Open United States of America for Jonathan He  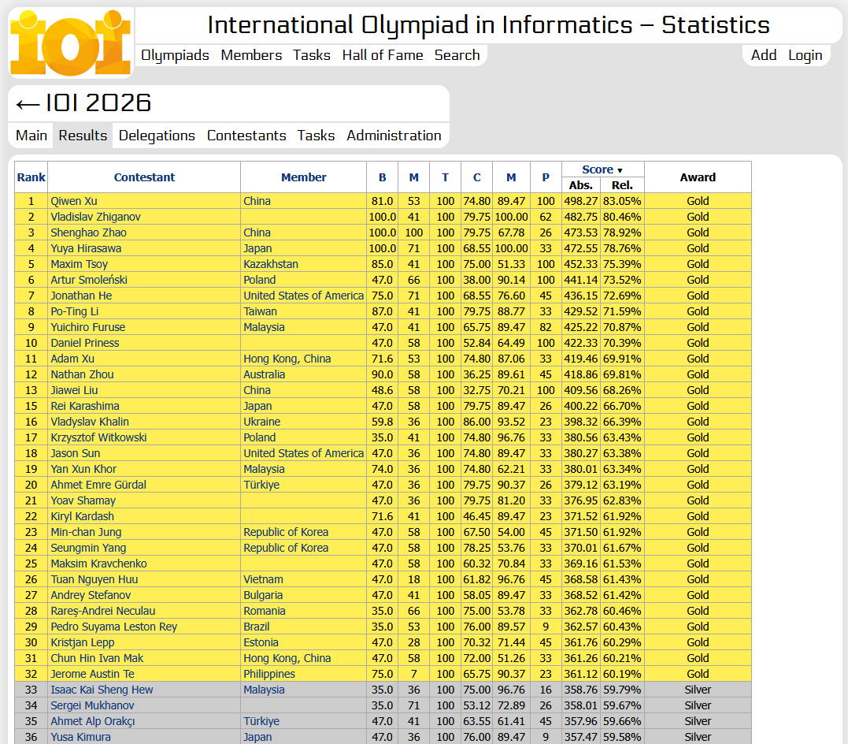(x=303, y=296)
